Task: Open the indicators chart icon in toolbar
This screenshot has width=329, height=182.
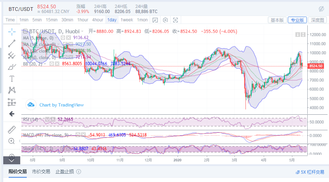Action: pos(154,20)
